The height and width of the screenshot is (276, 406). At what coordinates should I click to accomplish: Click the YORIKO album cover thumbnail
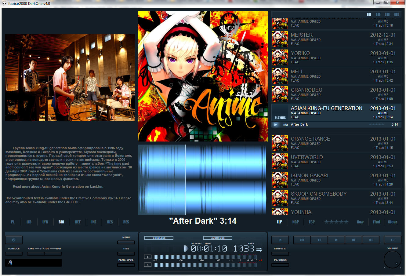pos(280,57)
